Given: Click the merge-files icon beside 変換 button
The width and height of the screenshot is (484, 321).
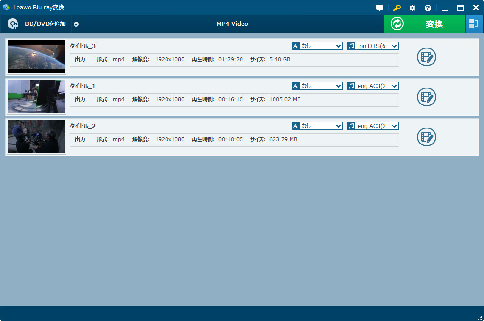Looking at the screenshot, I should point(474,24).
